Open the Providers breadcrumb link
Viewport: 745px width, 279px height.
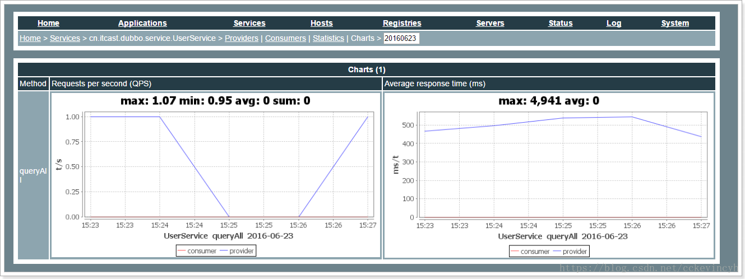tap(242, 38)
